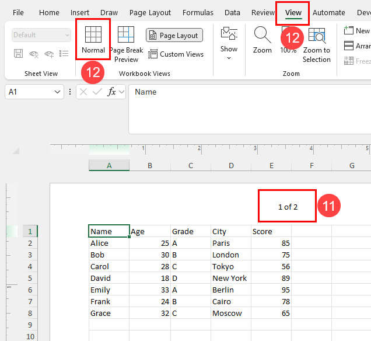This screenshot has width=371, height=341.
Task: Select cell with Bob
Action: [109, 255]
